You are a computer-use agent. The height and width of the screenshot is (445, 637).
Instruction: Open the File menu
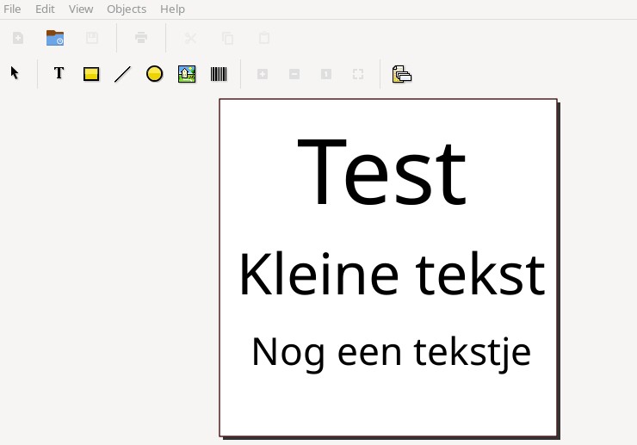[x=13, y=9]
